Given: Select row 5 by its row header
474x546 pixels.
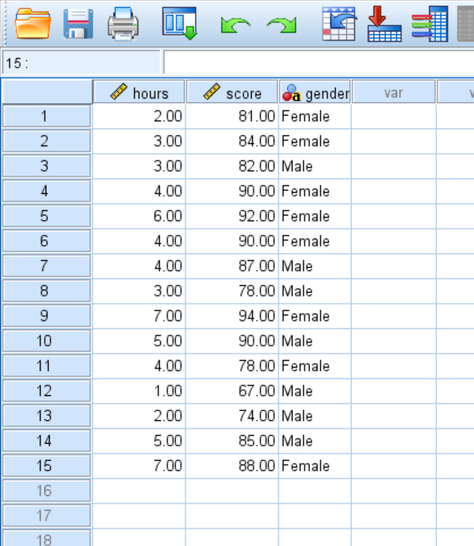Looking at the screenshot, I should [46, 216].
